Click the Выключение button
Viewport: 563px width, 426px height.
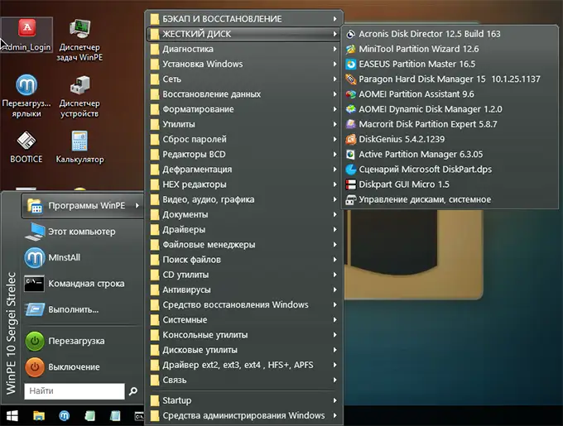tap(75, 366)
